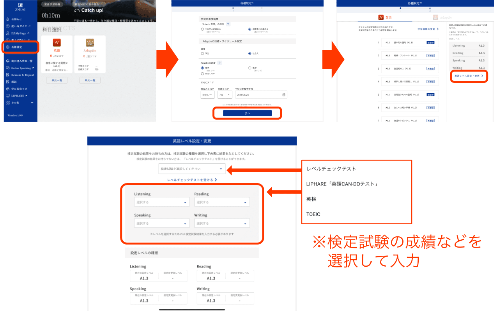This screenshot has height=311, width=499.
Task: Select unit 5 日常使うものの説明 (A1.2) row
Action: click(x=410, y=94)
